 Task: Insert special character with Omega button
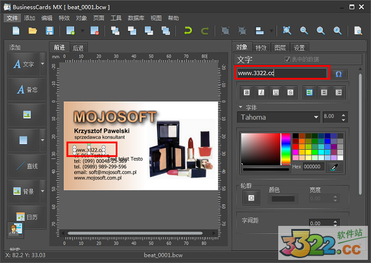click(x=339, y=74)
